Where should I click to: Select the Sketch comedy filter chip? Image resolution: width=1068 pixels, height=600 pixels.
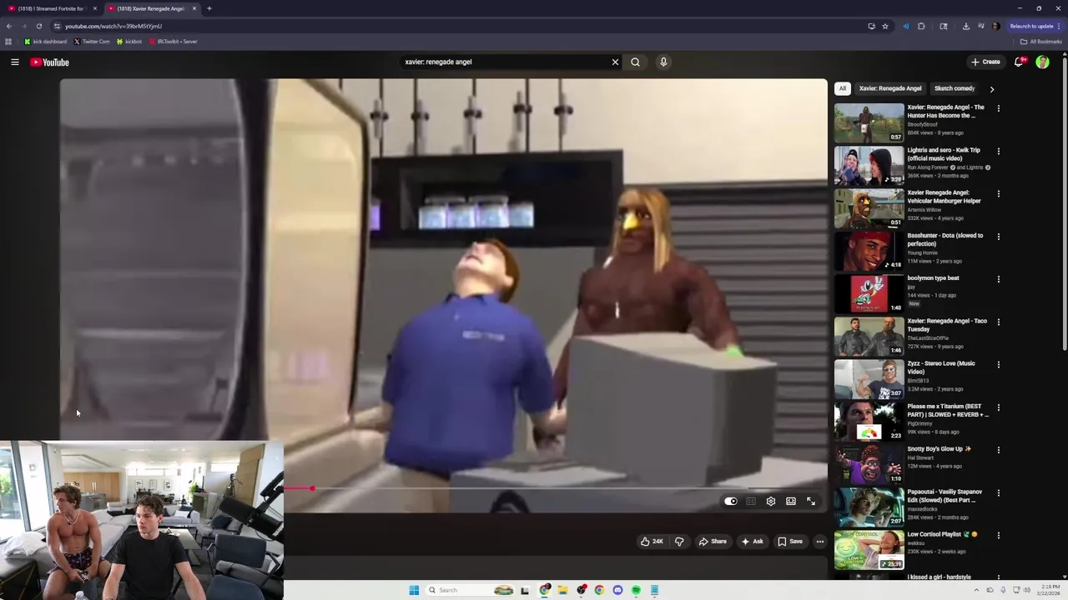[955, 88]
